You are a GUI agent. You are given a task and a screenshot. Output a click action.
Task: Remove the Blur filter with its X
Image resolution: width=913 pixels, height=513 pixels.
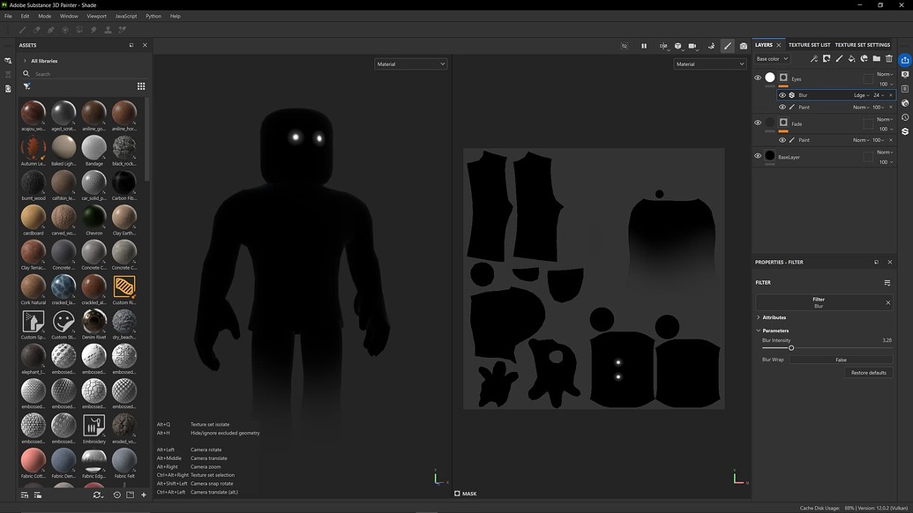click(x=890, y=95)
